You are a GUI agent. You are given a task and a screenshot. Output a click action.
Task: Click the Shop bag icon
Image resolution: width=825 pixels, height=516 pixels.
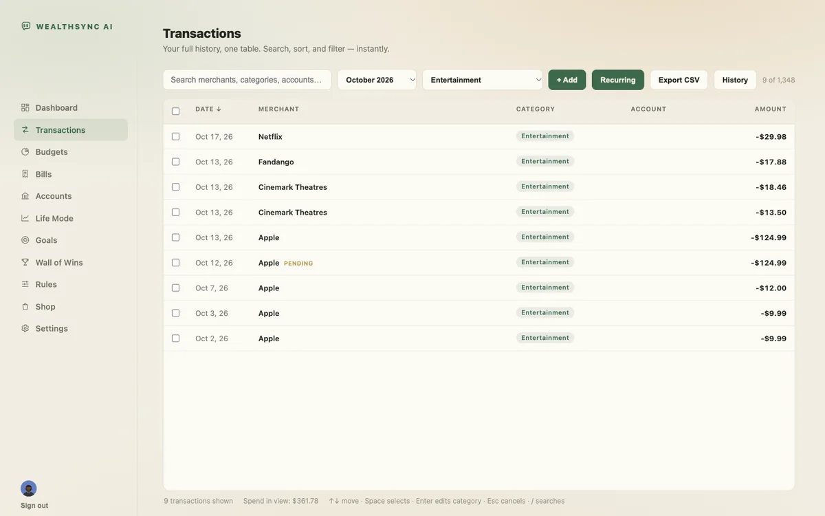point(25,307)
